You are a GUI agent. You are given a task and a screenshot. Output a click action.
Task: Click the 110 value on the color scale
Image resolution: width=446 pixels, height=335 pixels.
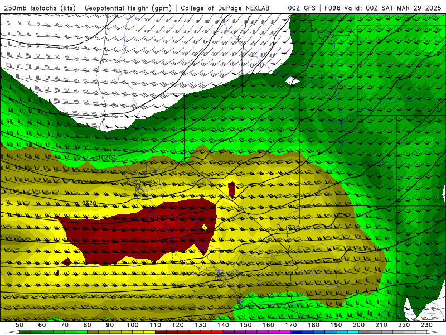pyautogui.click(x=156, y=325)
